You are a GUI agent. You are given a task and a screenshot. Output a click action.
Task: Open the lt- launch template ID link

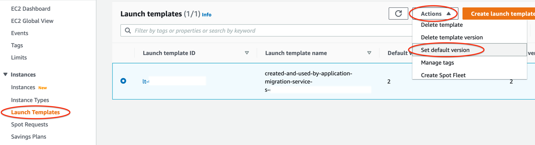(x=146, y=81)
